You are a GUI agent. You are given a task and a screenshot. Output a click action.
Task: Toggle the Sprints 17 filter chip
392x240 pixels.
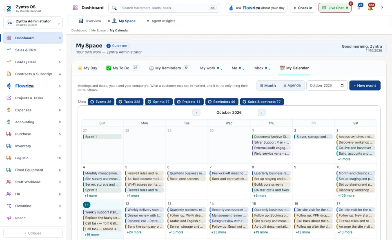[159, 102]
